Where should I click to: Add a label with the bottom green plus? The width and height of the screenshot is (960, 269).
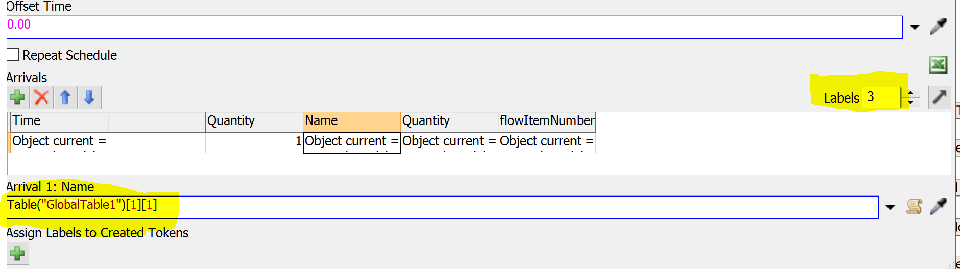tap(18, 254)
